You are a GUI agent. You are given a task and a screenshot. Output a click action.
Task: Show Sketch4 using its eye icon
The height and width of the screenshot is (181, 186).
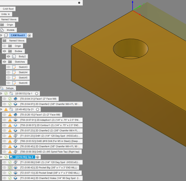(x=8, y=72)
